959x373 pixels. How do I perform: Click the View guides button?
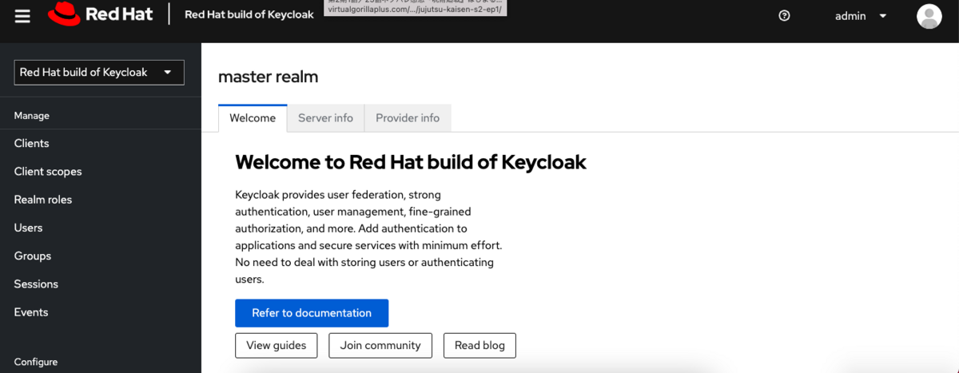[276, 346]
